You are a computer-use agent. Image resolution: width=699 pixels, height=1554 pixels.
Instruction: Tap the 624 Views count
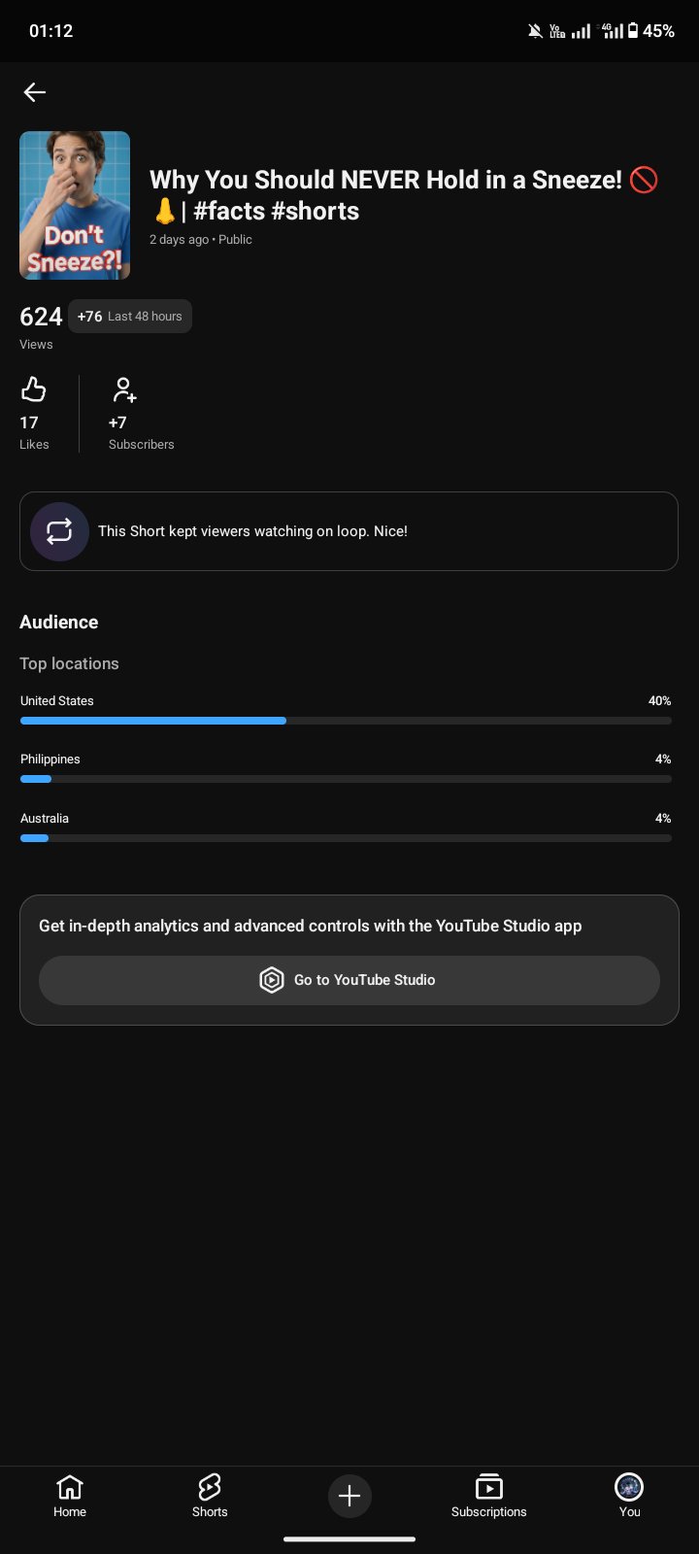(x=41, y=327)
